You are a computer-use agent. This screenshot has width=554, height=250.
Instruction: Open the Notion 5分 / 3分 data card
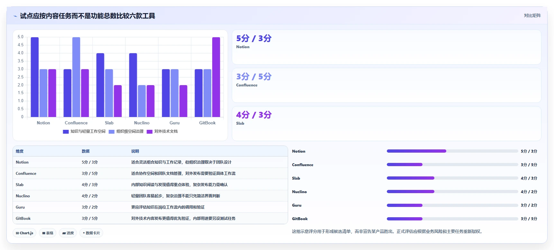(x=386, y=47)
